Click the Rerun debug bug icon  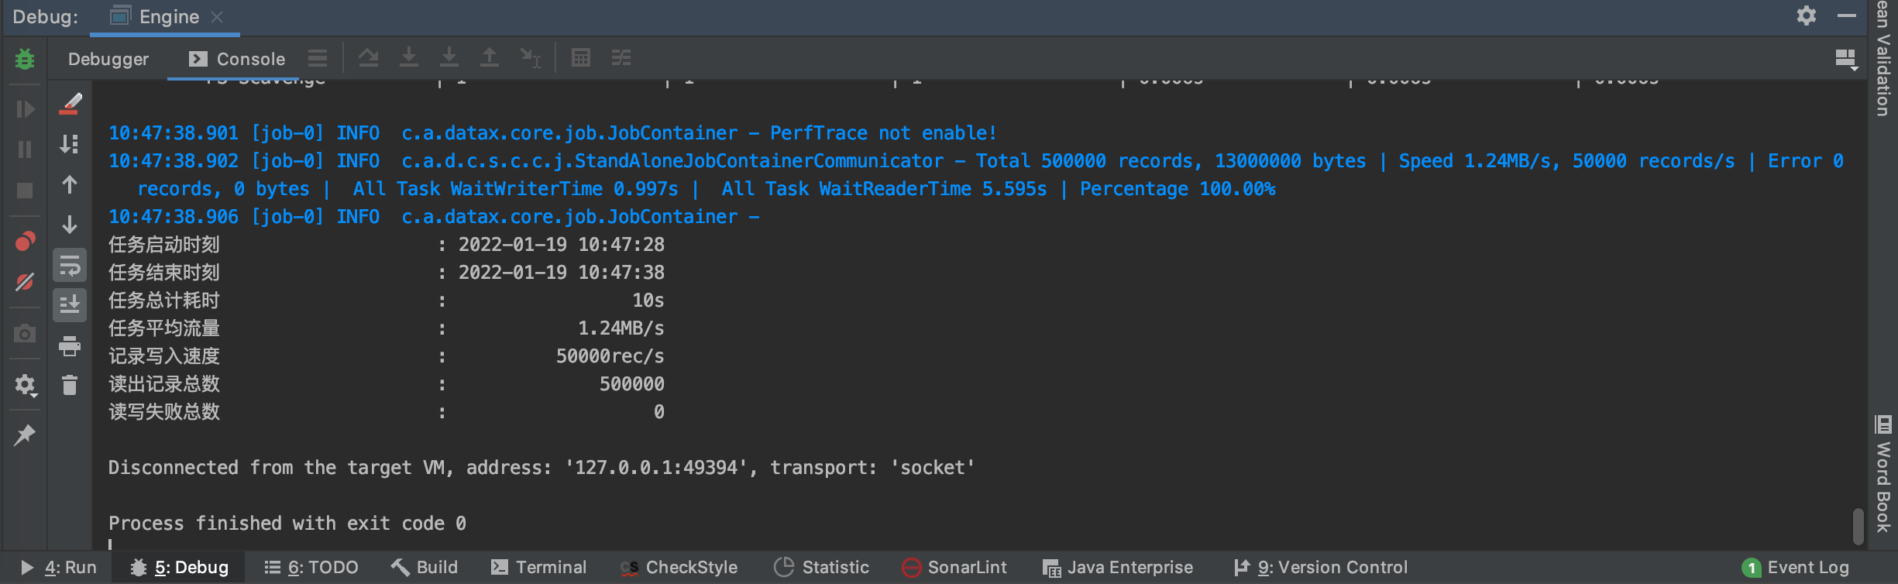25,59
